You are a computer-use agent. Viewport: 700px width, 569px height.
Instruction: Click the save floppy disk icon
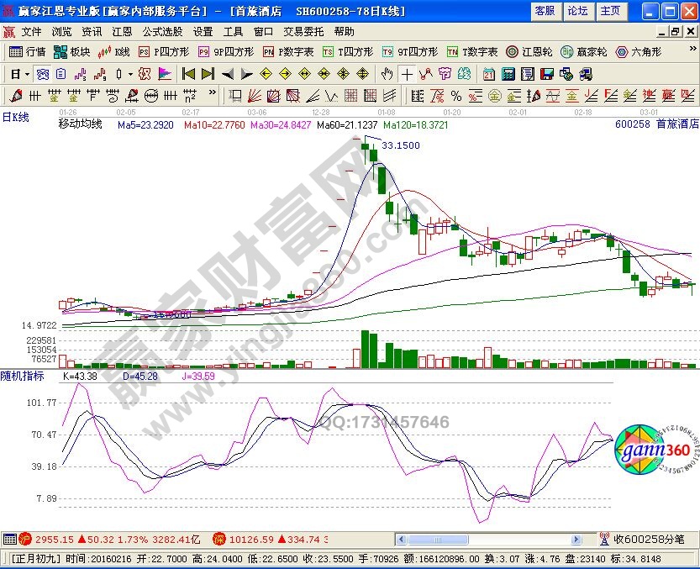(x=547, y=73)
